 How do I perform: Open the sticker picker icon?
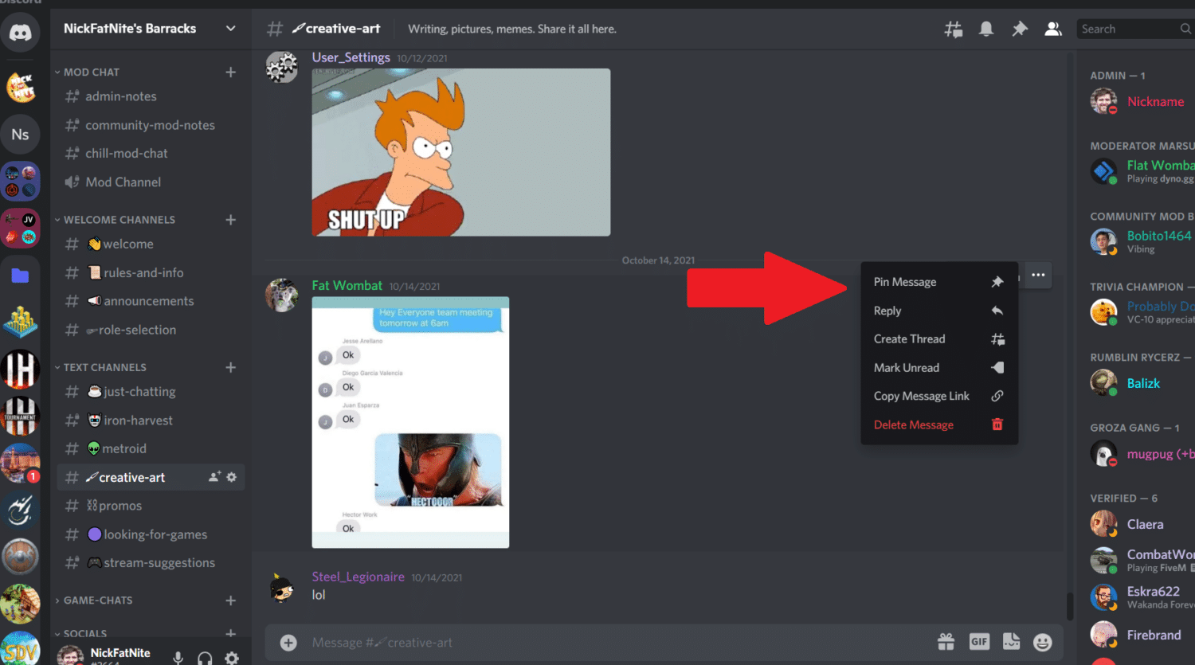point(1011,642)
